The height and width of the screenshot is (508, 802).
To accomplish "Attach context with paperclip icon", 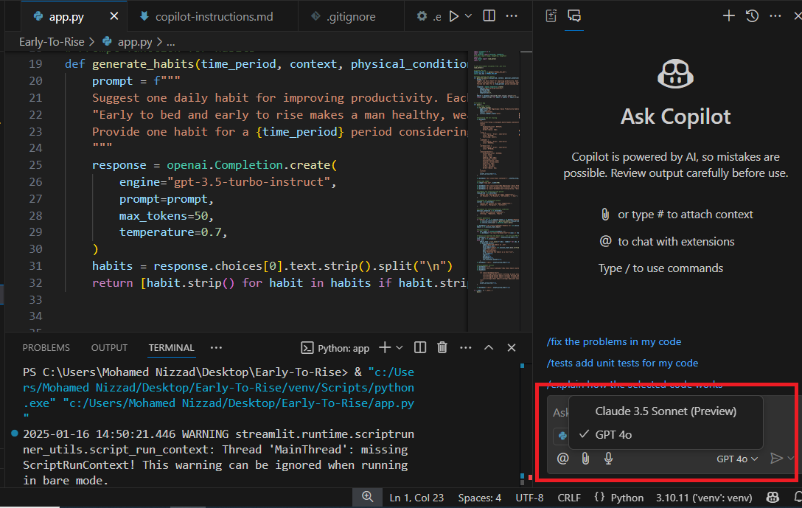I will (585, 459).
